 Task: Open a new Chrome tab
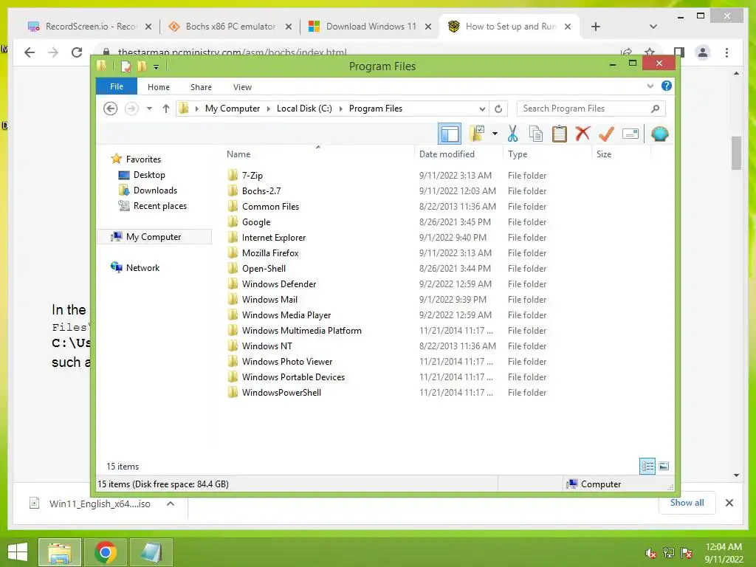596,27
